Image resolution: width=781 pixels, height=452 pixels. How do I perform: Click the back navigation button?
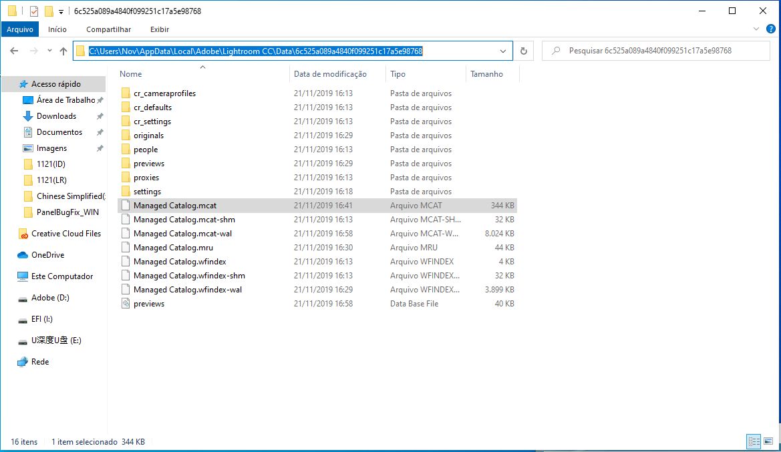[x=15, y=51]
